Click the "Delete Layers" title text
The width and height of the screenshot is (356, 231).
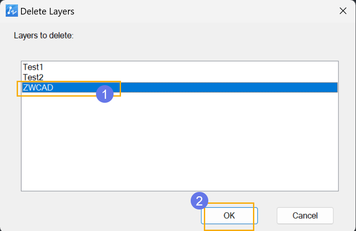pos(47,11)
